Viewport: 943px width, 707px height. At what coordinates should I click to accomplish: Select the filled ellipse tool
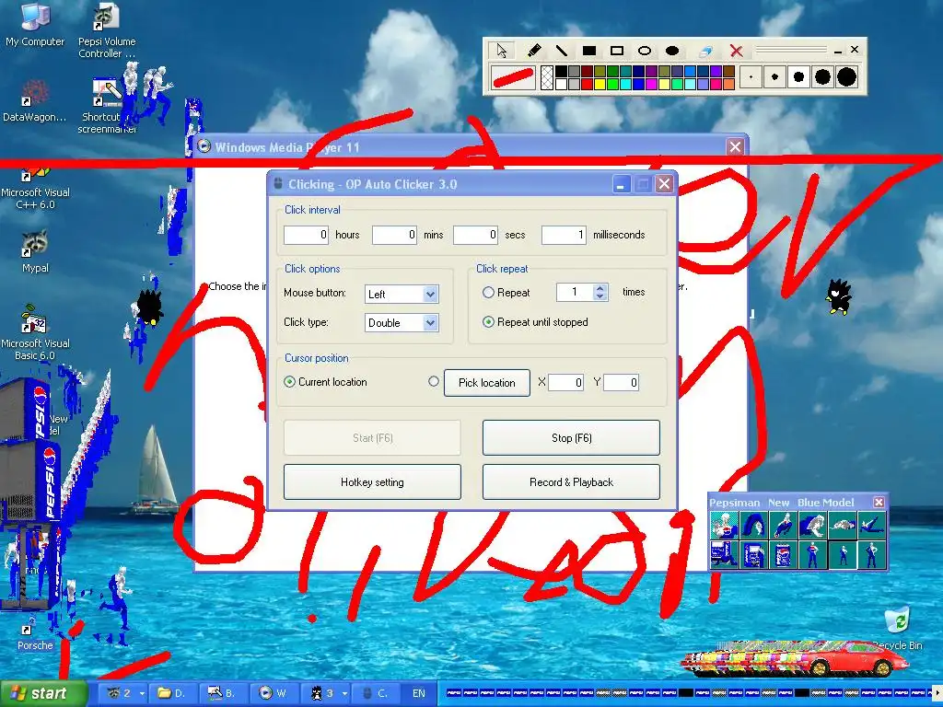click(x=672, y=51)
